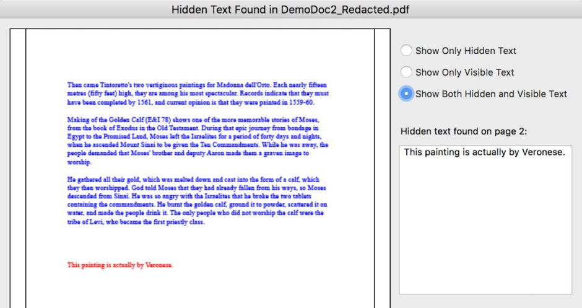Click the paragraph starting 'Making of the Golden Calf'

pos(198,140)
